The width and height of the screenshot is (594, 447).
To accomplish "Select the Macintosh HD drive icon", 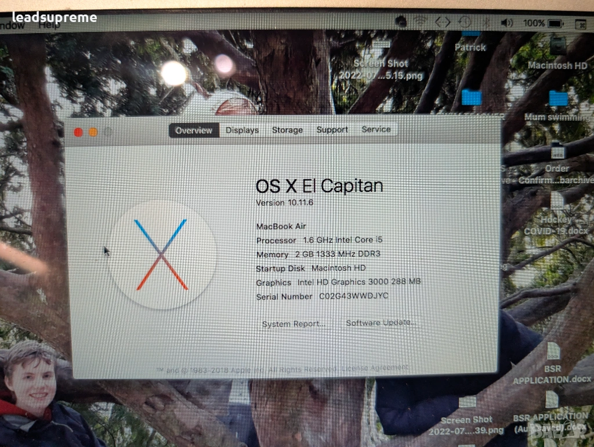I will coord(557,45).
